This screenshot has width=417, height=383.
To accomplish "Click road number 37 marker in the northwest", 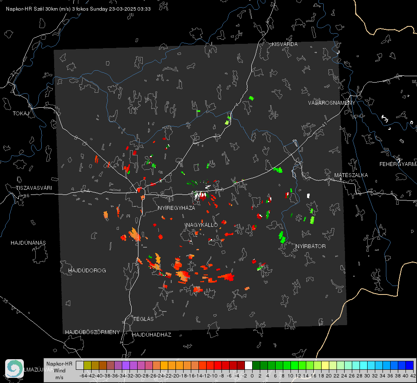I will point(14,74).
